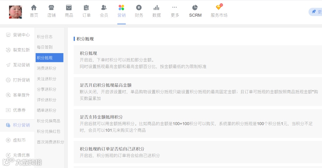Click the 店铺 store icon
Screen dimensions: 322x168
[51, 8]
